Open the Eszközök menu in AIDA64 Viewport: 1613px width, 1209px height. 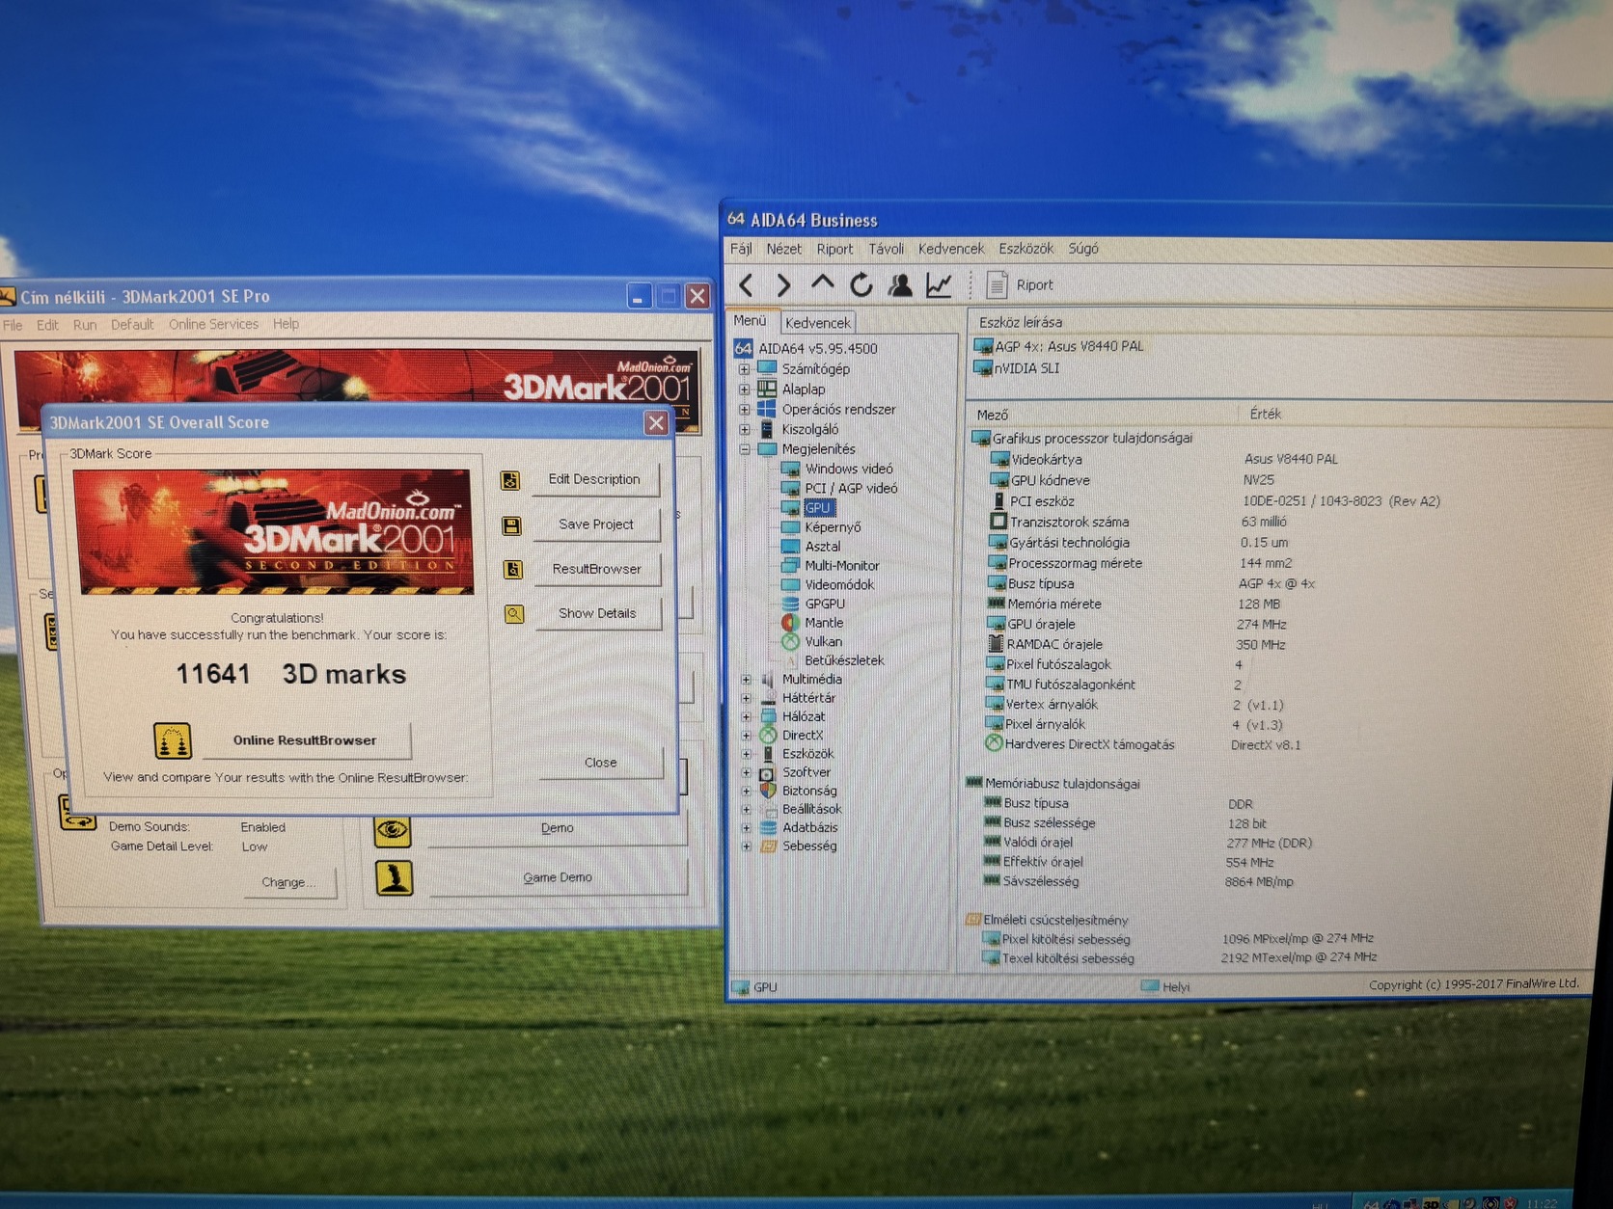click(1026, 249)
